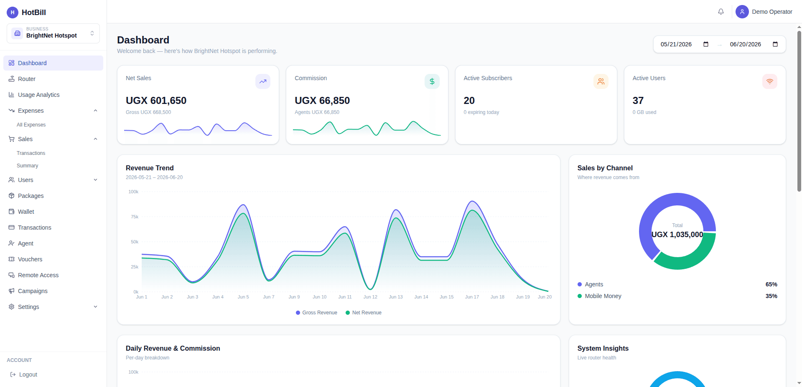Click the Packages box icon

coord(11,196)
